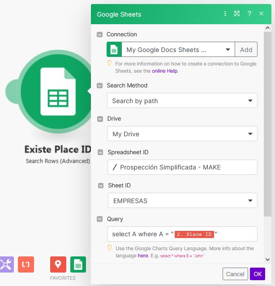The image size is (275, 286).
Task: Expand the My Drive dropdown
Action: pyautogui.click(x=182, y=134)
